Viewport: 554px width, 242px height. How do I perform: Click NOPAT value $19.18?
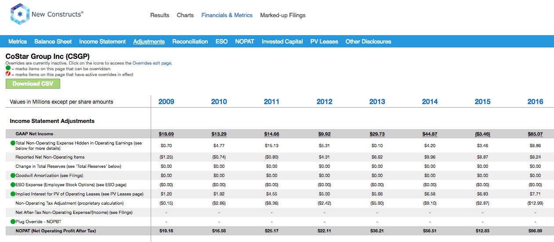click(x=166, y=231)
